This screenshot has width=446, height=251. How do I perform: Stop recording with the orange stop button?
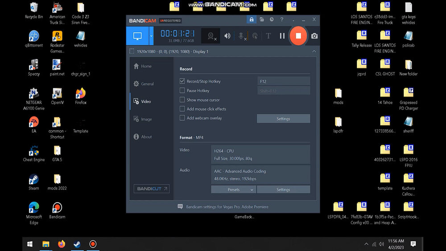(298, 36)
